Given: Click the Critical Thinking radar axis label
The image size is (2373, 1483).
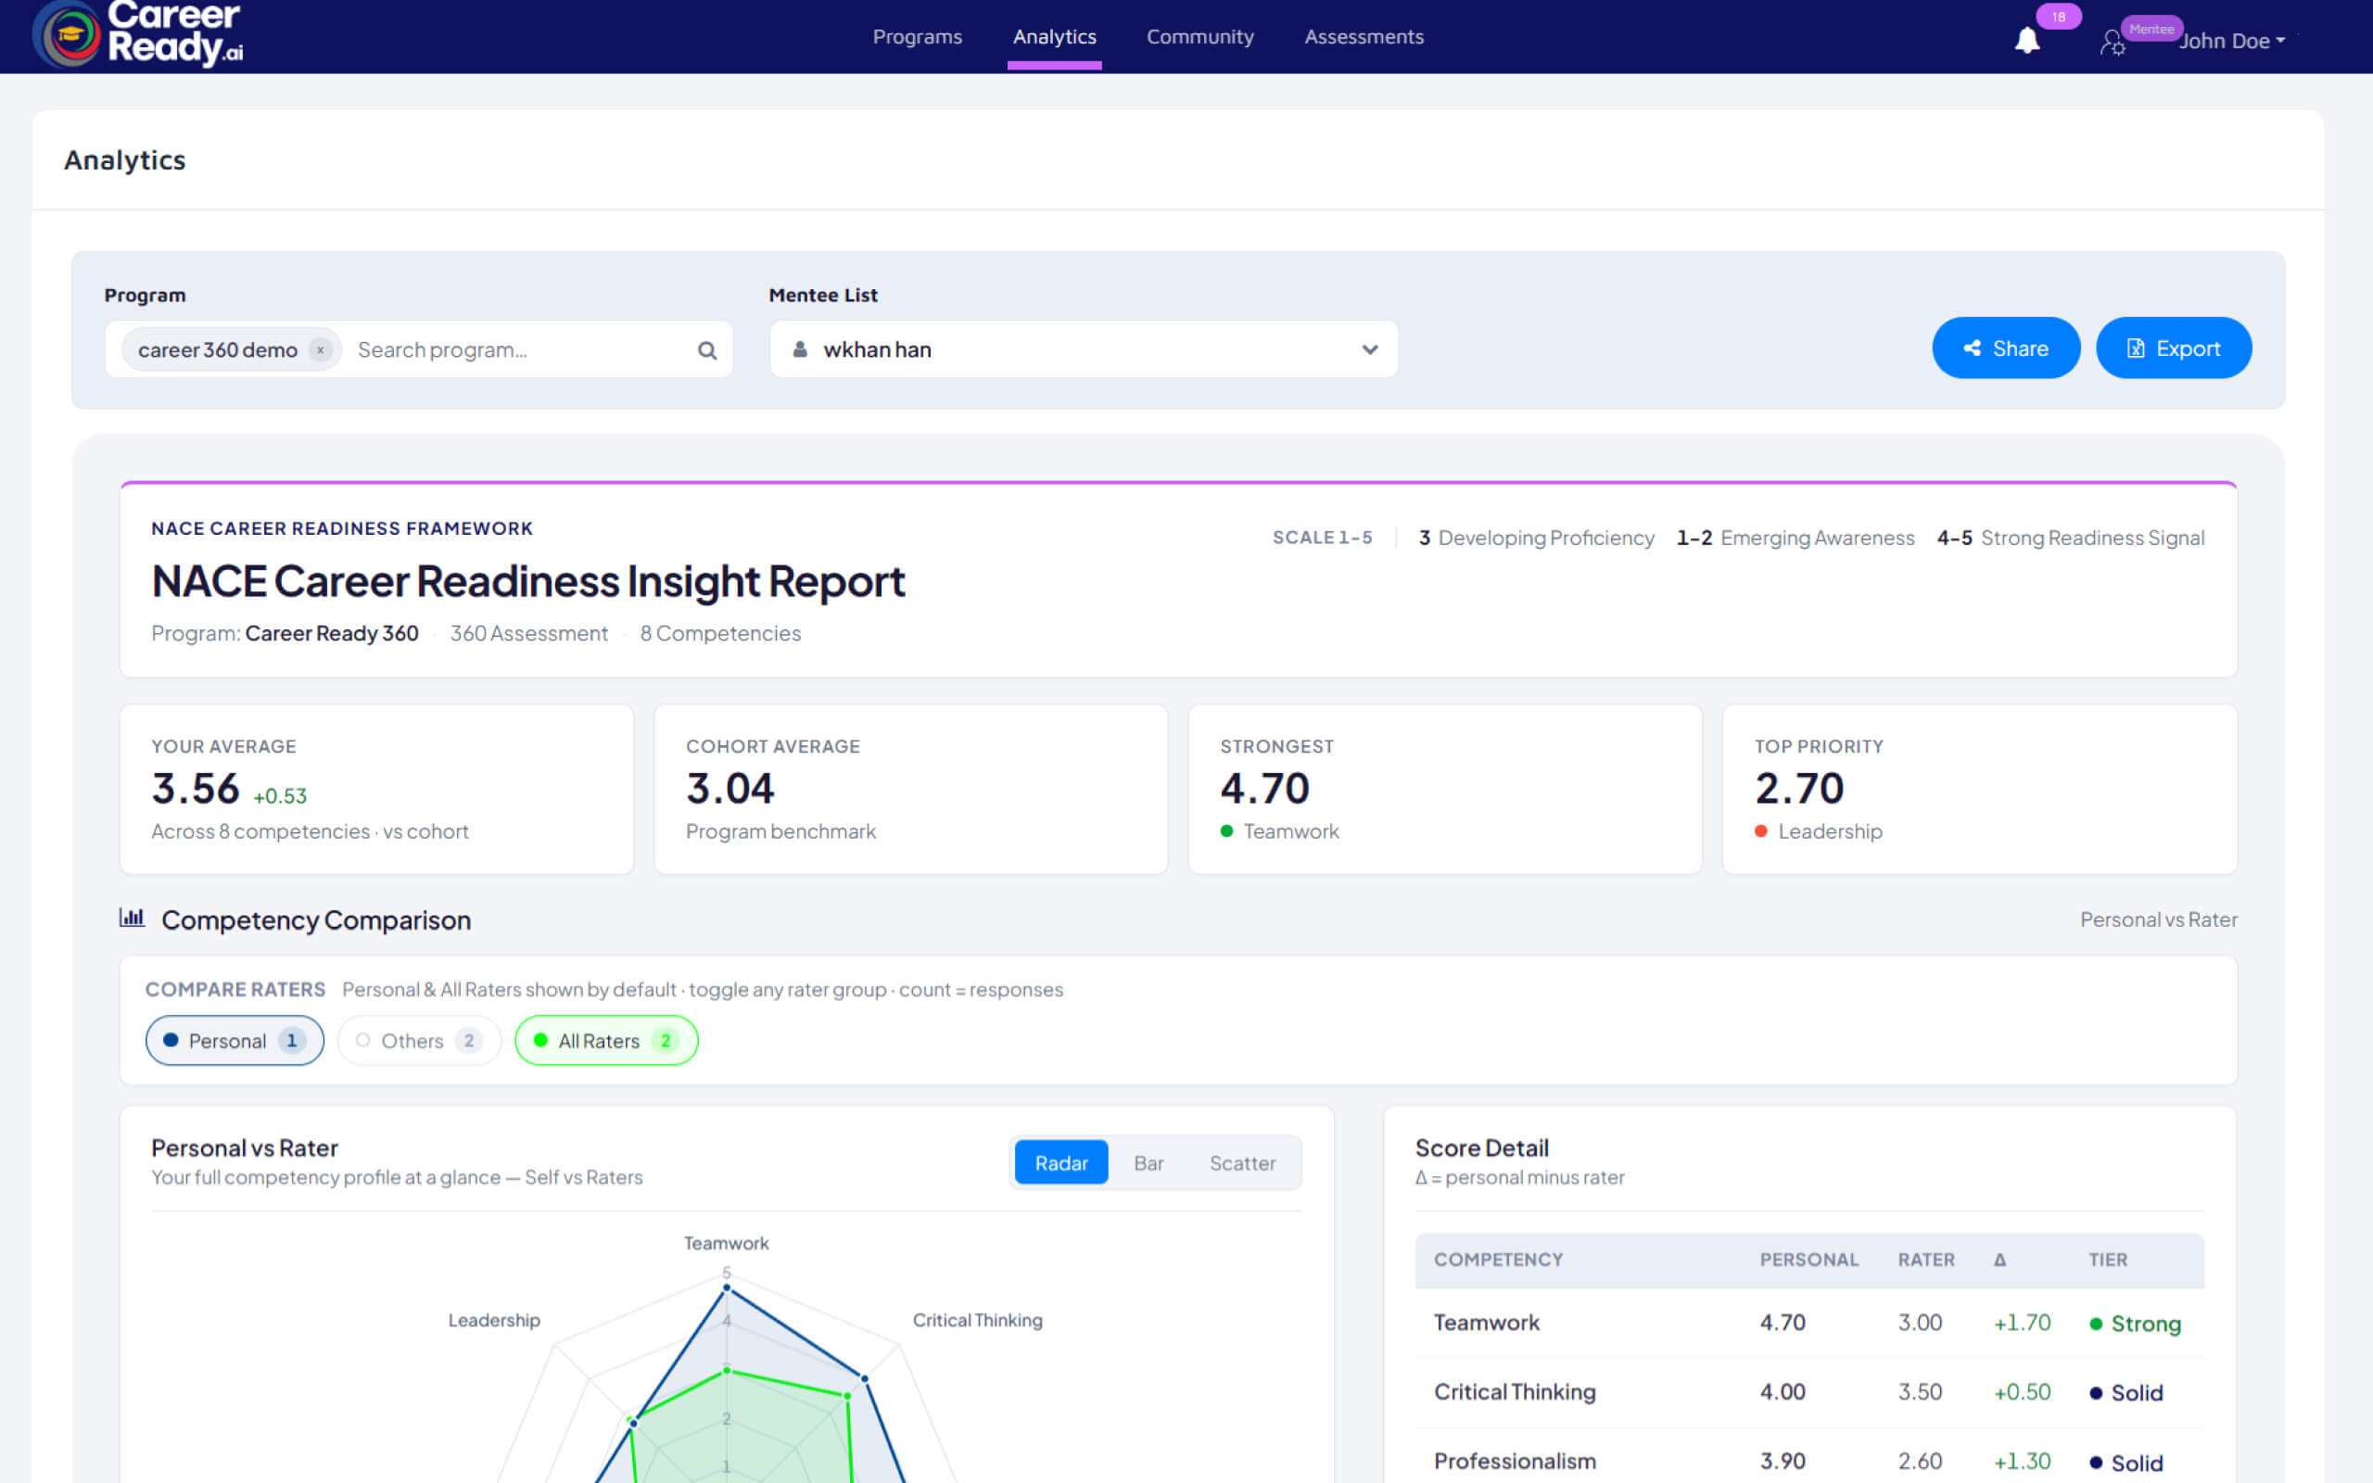Looking at the screenshot, I should pyautogui.click(x=977, y=1320).
